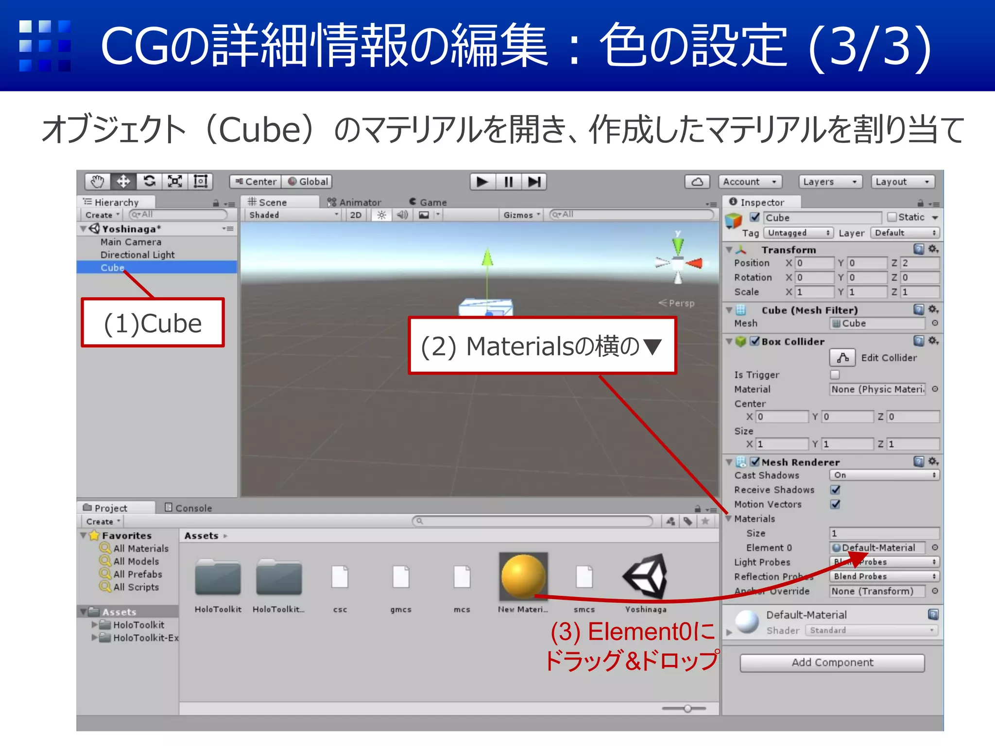Open the cloud services button

pyautogui.click(x=697, y=182)
